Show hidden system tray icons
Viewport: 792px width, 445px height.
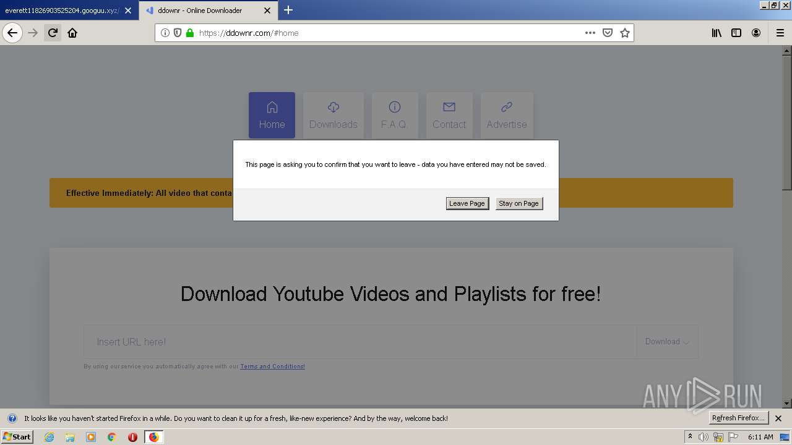(x=691, y=436)
